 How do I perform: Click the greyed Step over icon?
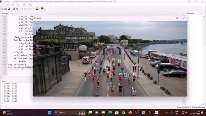coord(22,9)
